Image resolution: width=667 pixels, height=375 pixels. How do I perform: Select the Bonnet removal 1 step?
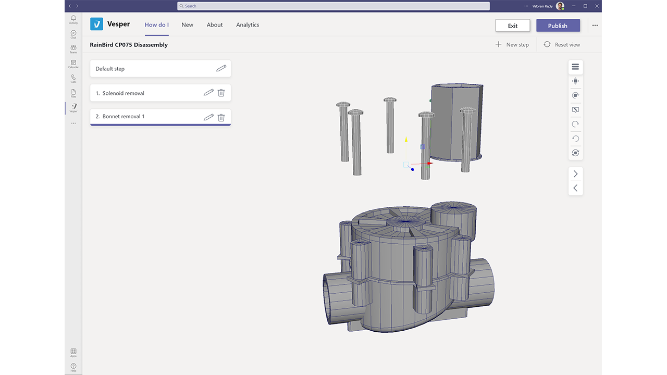[x=160, y=117]
